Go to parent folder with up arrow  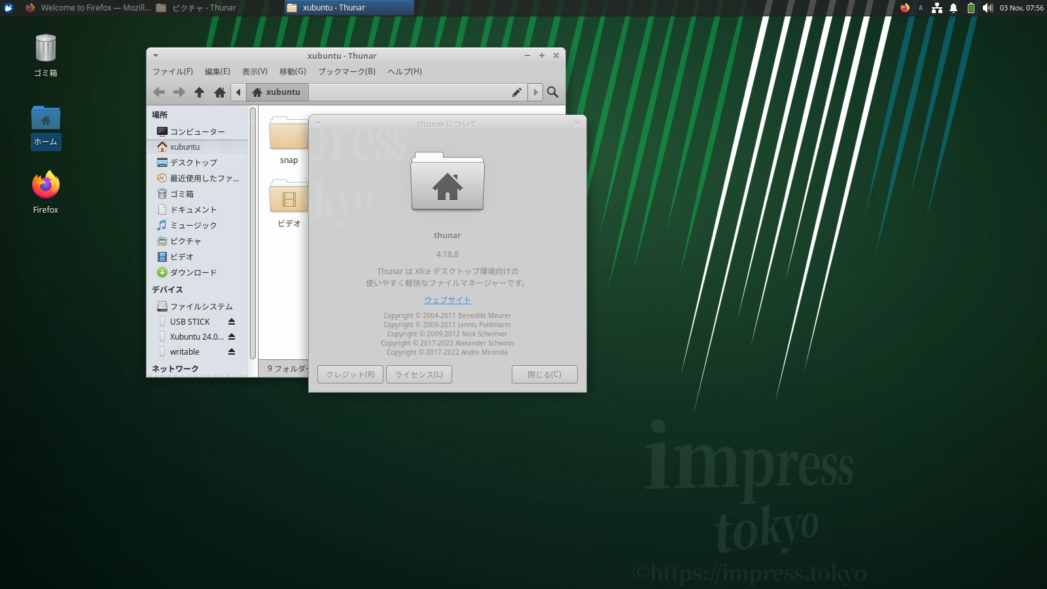[200, 92]
